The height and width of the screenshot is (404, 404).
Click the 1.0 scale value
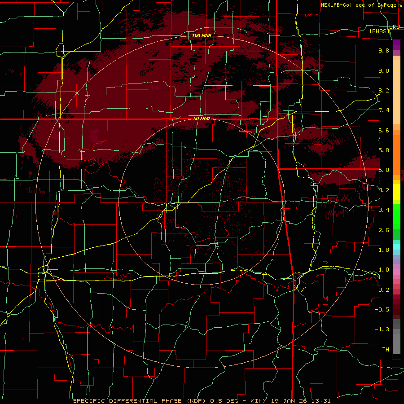point(384,270)
